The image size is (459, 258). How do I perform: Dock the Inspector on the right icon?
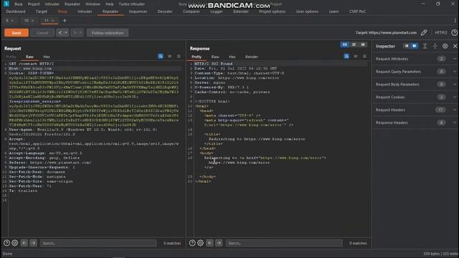coord(415,46)
